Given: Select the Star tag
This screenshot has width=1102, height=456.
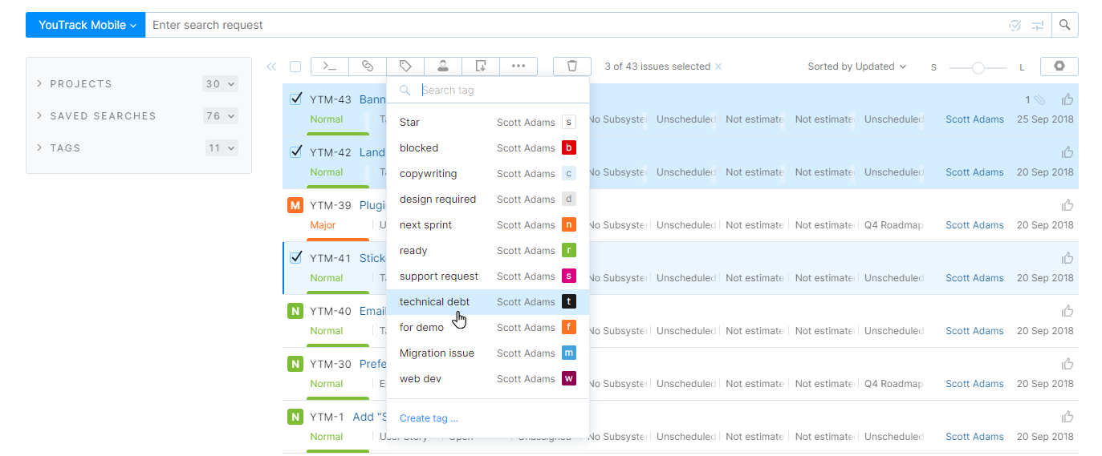Looking at the screenshot, I should coord(488,123).
